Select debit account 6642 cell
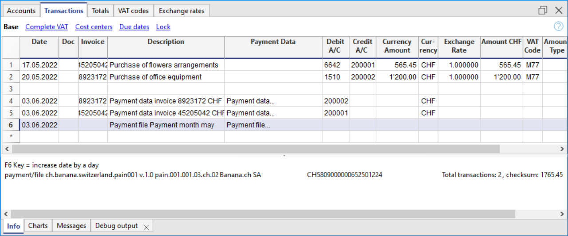568x236 pixels. coord(335,65)
